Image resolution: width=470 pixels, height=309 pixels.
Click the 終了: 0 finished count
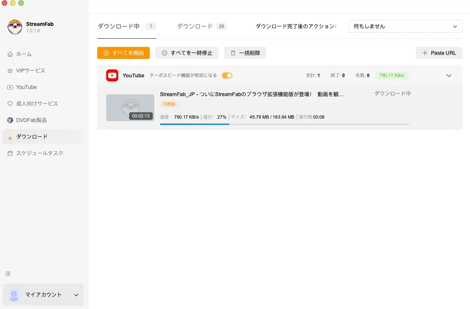[338, 75]
